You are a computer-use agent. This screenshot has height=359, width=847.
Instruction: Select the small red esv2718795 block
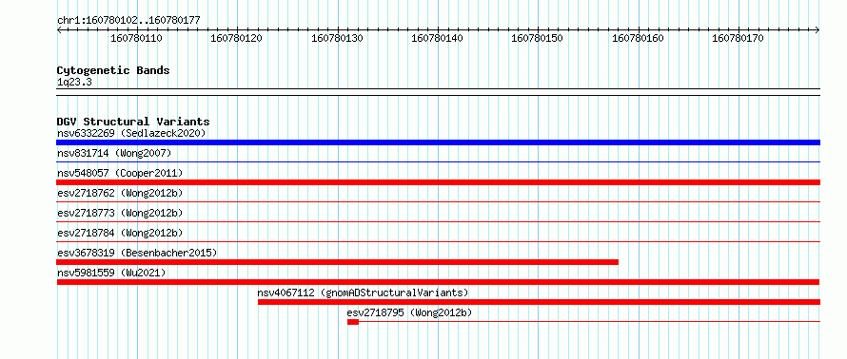pyautogui.click(x=353, y=322)
